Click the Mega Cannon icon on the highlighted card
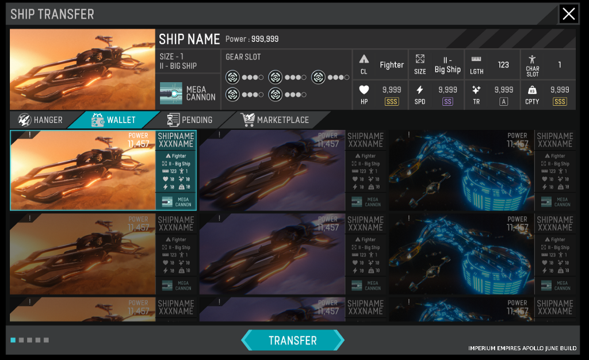 point(167,202)
